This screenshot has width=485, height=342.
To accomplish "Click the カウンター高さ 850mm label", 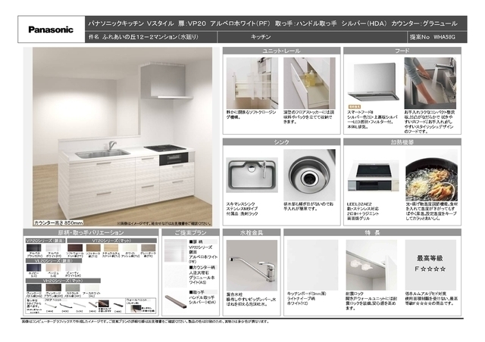I will coord(58,222).
